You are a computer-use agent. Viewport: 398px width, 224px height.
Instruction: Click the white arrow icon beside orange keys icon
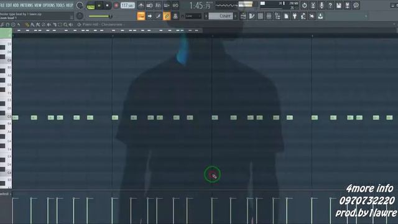click(x=150, y=16)
